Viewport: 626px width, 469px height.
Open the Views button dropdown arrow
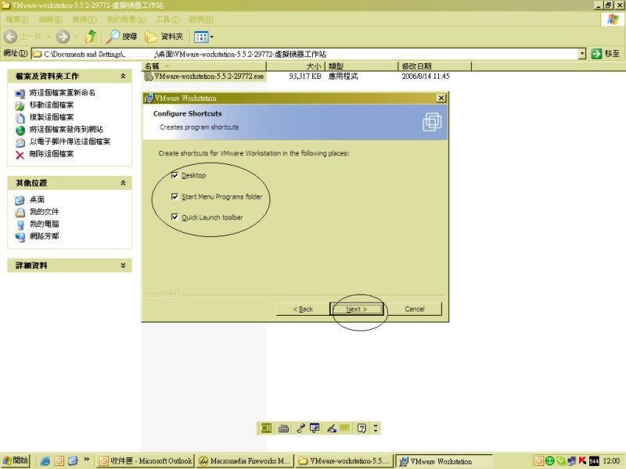pos(211,37)
